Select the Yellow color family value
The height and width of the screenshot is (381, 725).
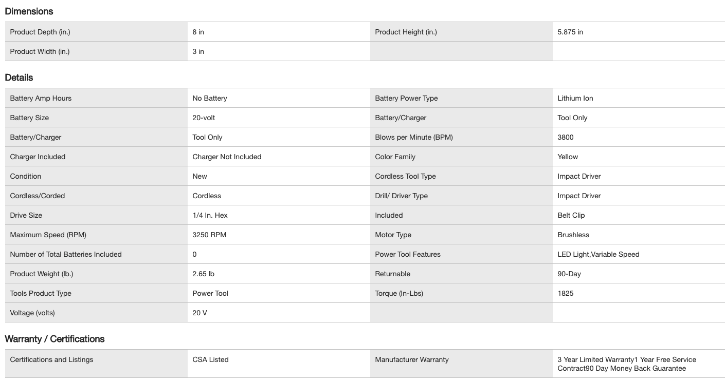(568, 157)
